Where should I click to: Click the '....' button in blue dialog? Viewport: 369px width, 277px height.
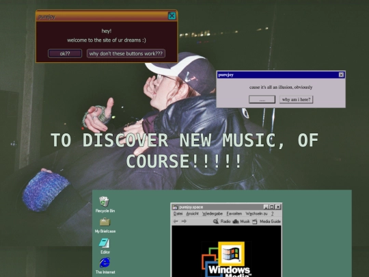pyautogui.click(x=262, y=99)
